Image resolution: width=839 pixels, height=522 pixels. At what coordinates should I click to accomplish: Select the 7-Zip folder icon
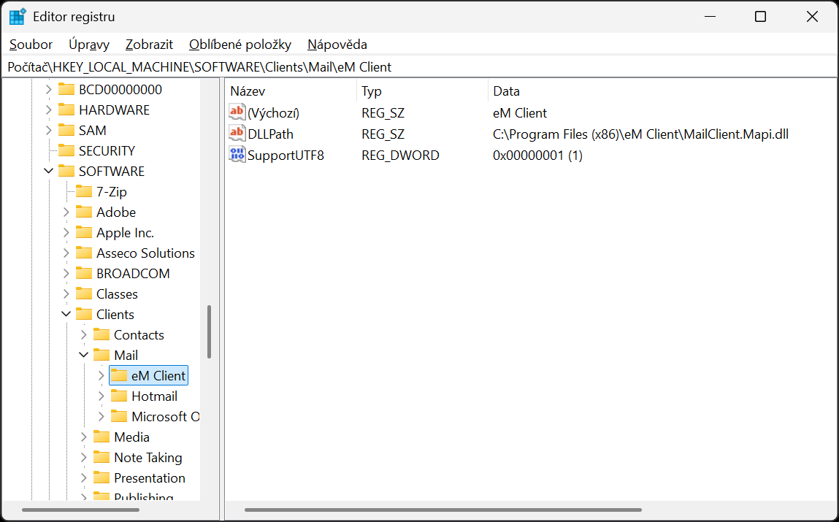(84, 192)
